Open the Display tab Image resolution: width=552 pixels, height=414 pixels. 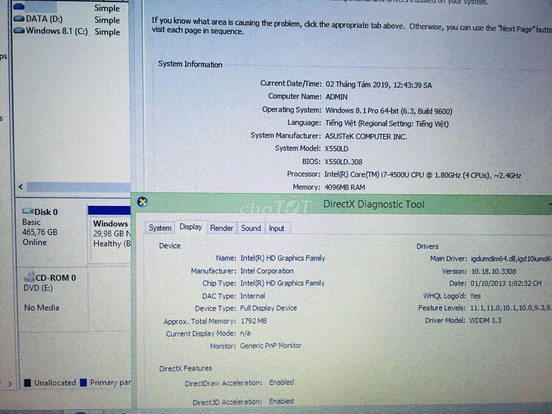[x=190, y=227]
